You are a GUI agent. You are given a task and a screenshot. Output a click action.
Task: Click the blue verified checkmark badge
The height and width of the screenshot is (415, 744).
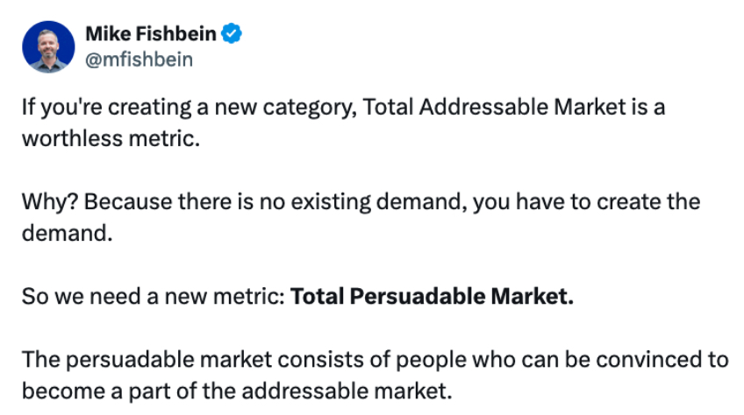[x=232, y=34]
